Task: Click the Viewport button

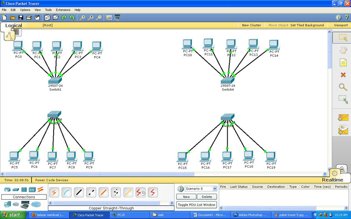Action: [341, 25]
